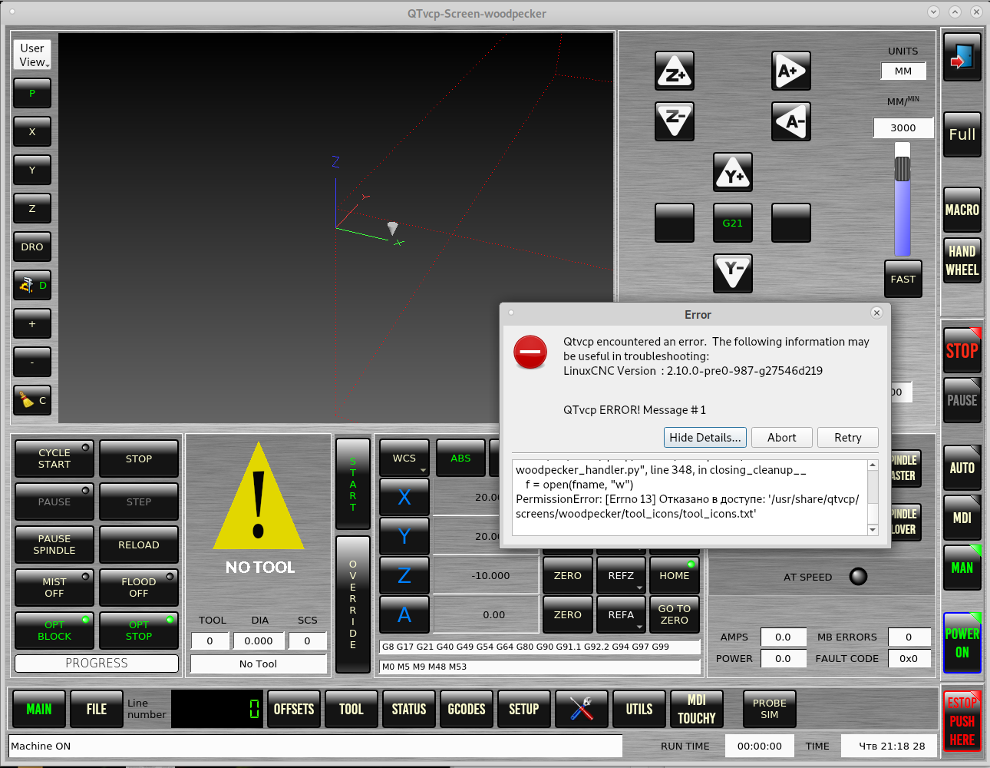Screen dimensions: 990x768
Task: Click Retry in Error dialog
Action: click(848, 437)
